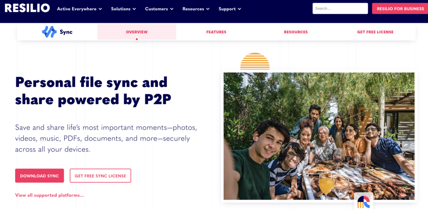
Task: Click the RESILIO FOR BUSINESS button
Action: click(x=400, y=8)
